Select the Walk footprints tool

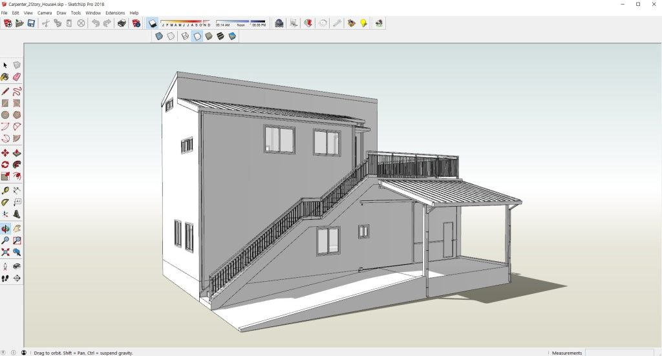[5, 278]
